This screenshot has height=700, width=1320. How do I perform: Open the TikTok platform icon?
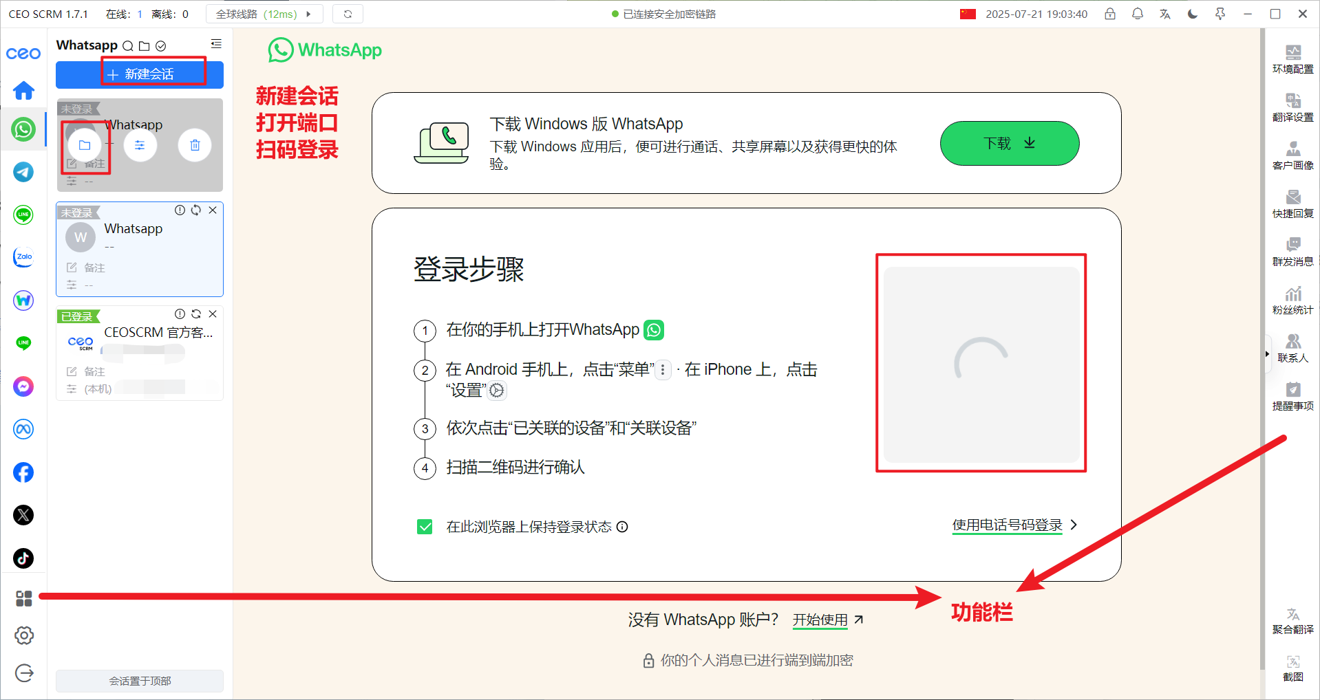pyautogui.click(x=23, y=558)
